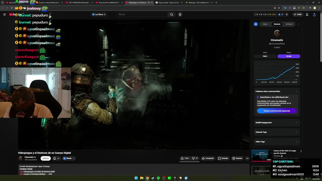The image size is (322, 181).
Task: Click the Cinematix channel avatar under video
Action: point(21,158)
